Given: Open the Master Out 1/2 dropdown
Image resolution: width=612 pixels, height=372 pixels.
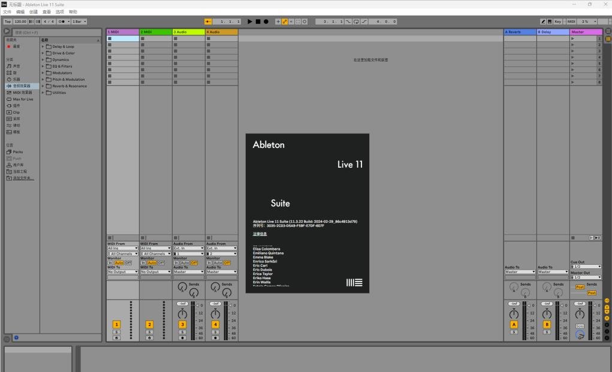Looking at the screenshot, I should click(x=586, y=277).
